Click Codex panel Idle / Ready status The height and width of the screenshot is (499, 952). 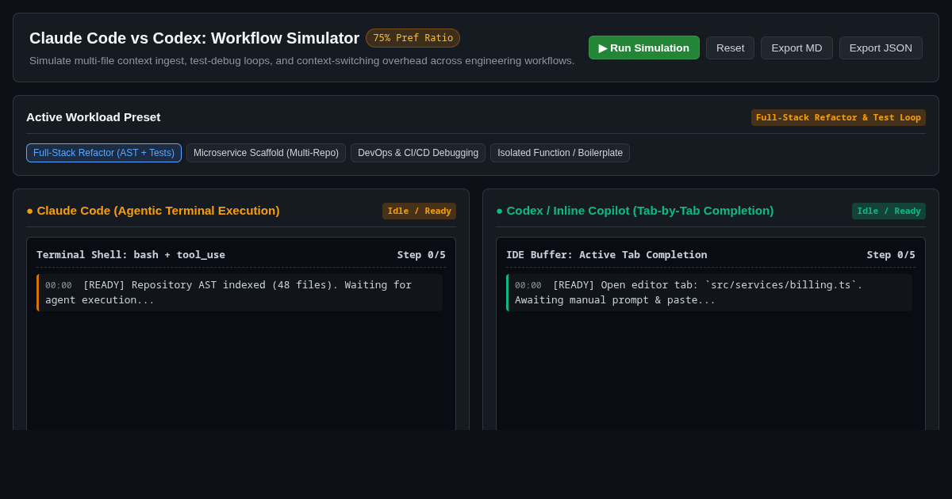(889, 211)
